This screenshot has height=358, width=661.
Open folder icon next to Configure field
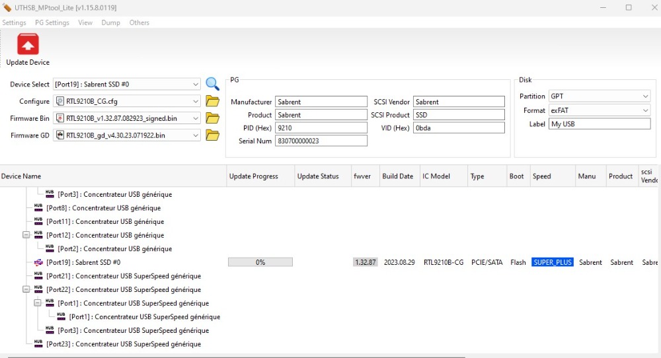[212, 101]
